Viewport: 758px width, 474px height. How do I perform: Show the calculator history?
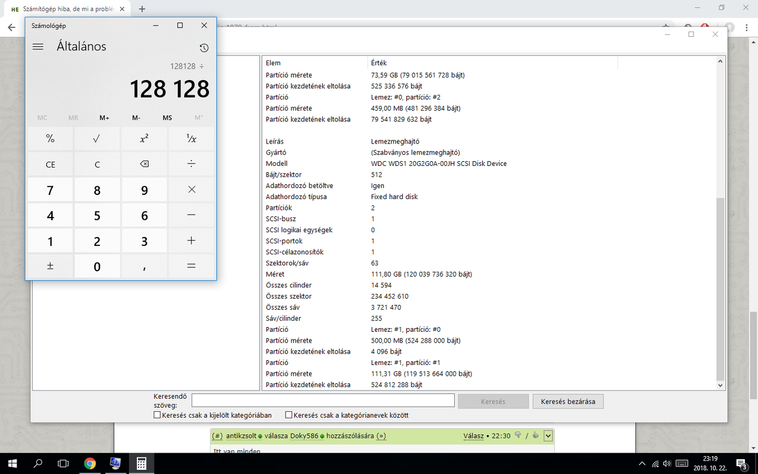[x=204, y=48]
